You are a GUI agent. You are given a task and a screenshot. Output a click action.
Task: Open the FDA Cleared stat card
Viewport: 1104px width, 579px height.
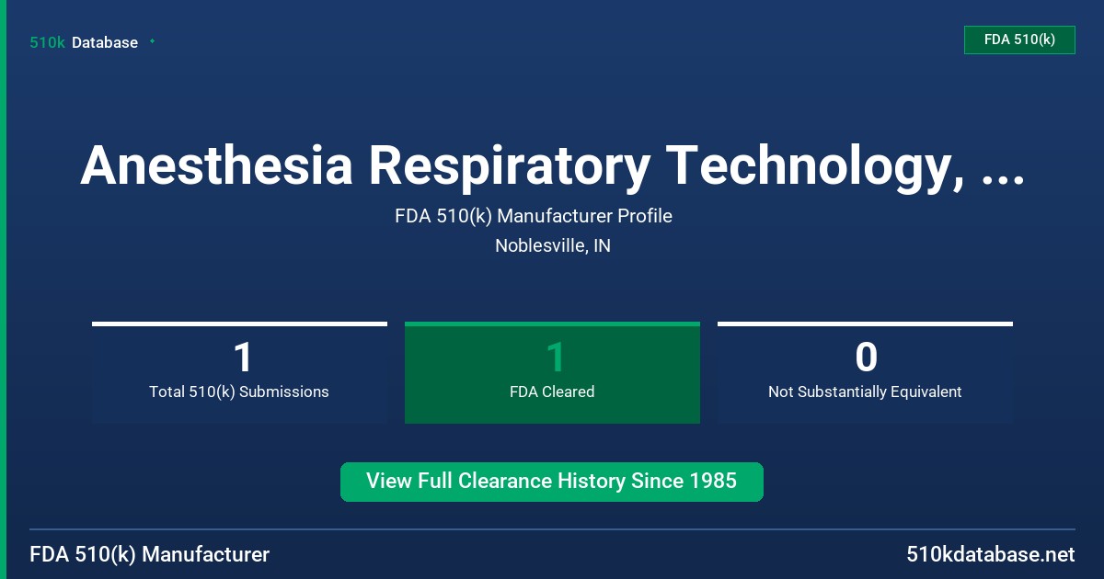(x=552, y=372)
